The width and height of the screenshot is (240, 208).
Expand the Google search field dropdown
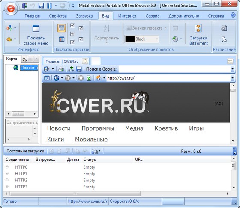point(232,69)
